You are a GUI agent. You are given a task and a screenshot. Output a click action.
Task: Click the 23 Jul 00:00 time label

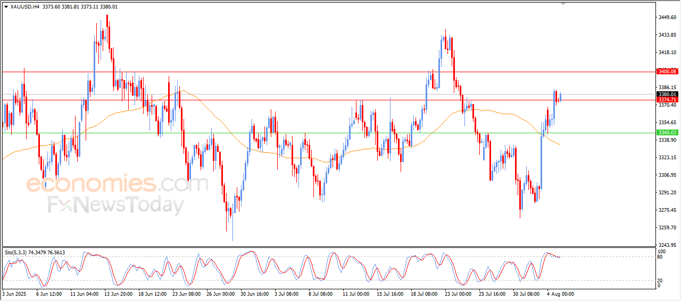(459, 293)
